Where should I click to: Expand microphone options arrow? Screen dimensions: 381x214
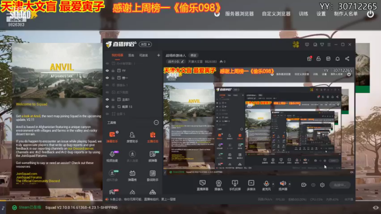pyautogui.click(x=273, y=184)
